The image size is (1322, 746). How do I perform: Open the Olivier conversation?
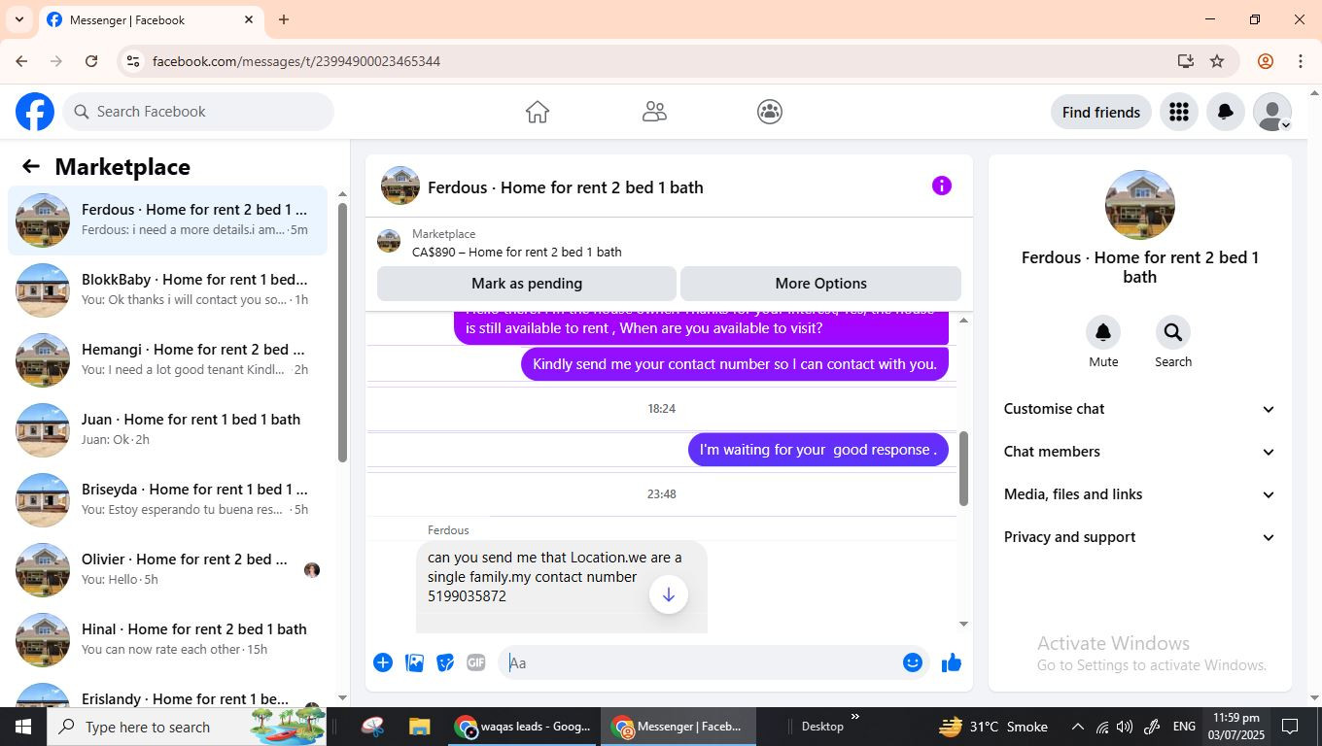[x=167, y=570]
